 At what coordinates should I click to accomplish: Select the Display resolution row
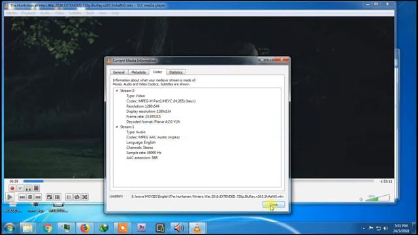click(x=149, y=112)
